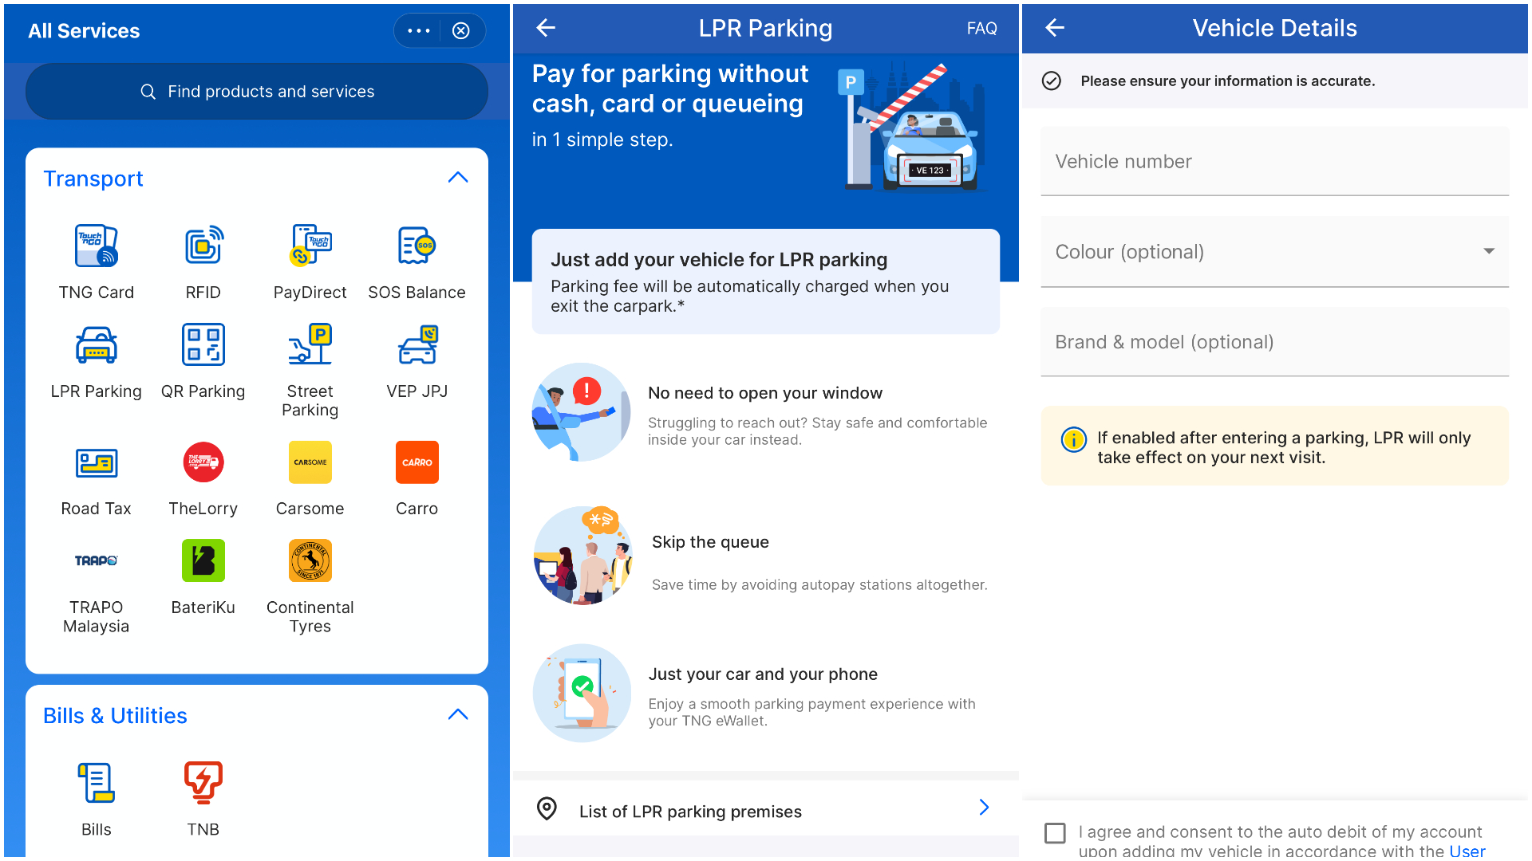
Task: Select the LPR Parking icon
Action: (96, 345)
